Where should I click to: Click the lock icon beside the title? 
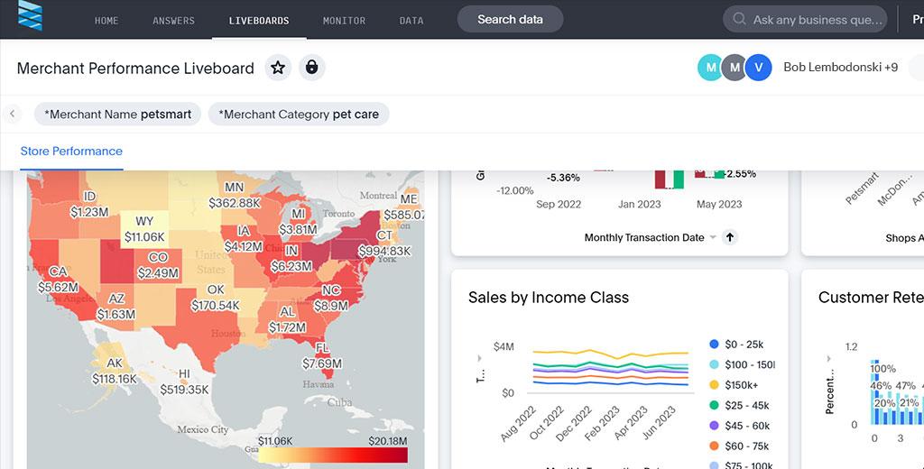[x=311, y=68]
